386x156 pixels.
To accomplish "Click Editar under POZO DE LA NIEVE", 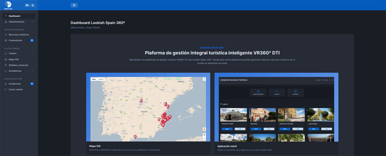I will click(x=227, y=129).
